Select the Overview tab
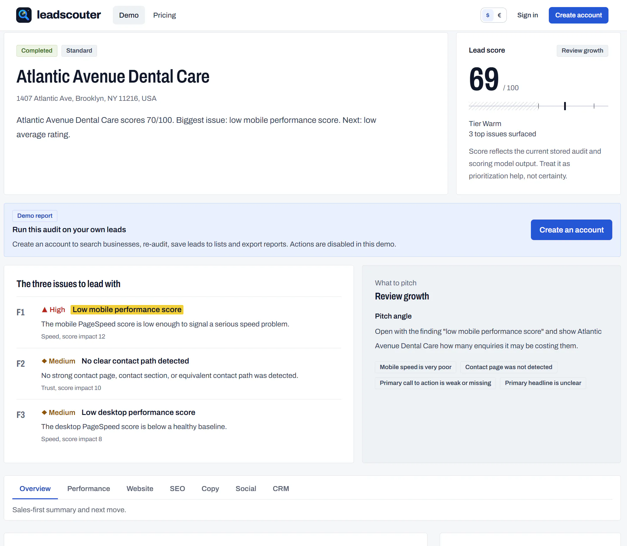 [35, 489]
